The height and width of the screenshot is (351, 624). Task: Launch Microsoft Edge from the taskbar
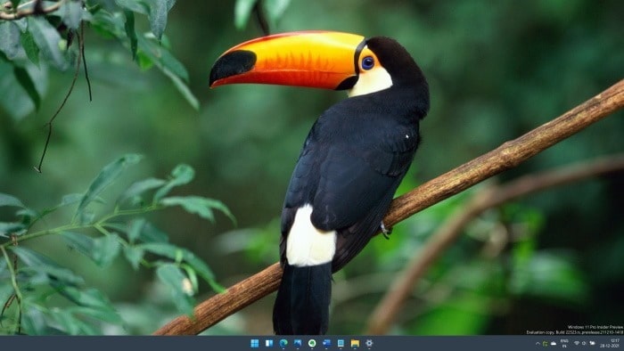[x=283, y=343]
